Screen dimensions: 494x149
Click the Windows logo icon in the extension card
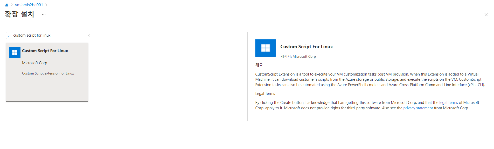15,52
